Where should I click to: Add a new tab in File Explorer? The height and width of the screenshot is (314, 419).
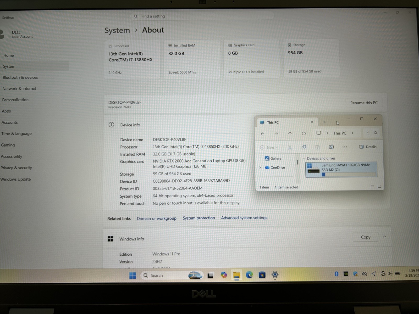[325, 122]
